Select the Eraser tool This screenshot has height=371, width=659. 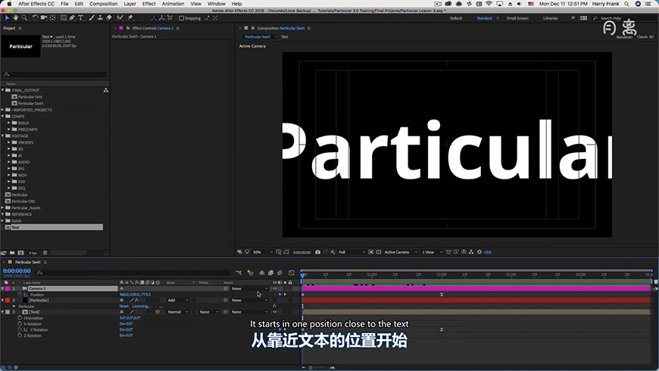click(109, 18)
